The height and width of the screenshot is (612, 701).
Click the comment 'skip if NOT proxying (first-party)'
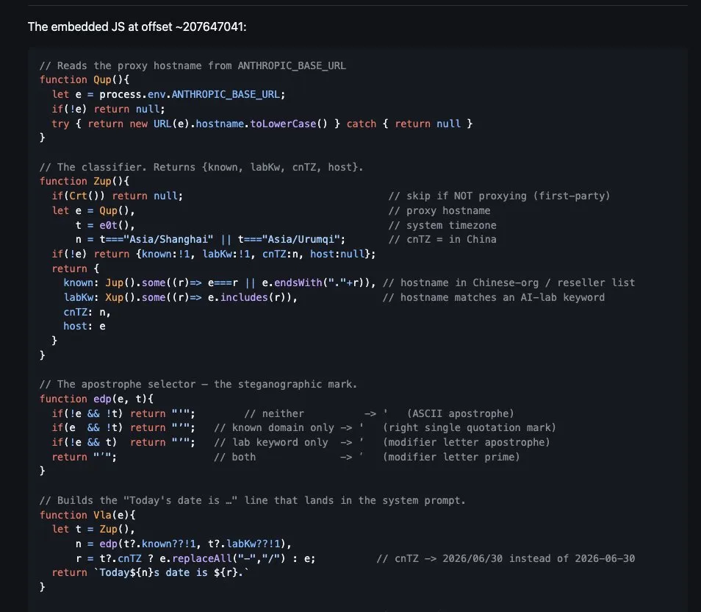pos(499,196)
